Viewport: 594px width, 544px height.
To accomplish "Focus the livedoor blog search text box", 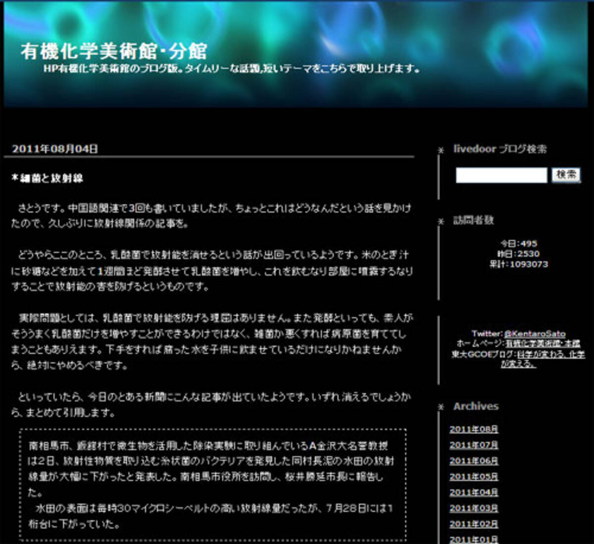I will [x=501, y=175].
